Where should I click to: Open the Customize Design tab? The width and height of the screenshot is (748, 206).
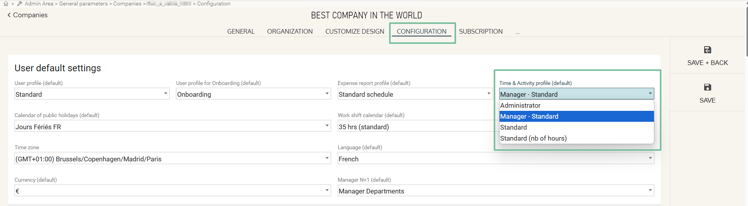355,31
